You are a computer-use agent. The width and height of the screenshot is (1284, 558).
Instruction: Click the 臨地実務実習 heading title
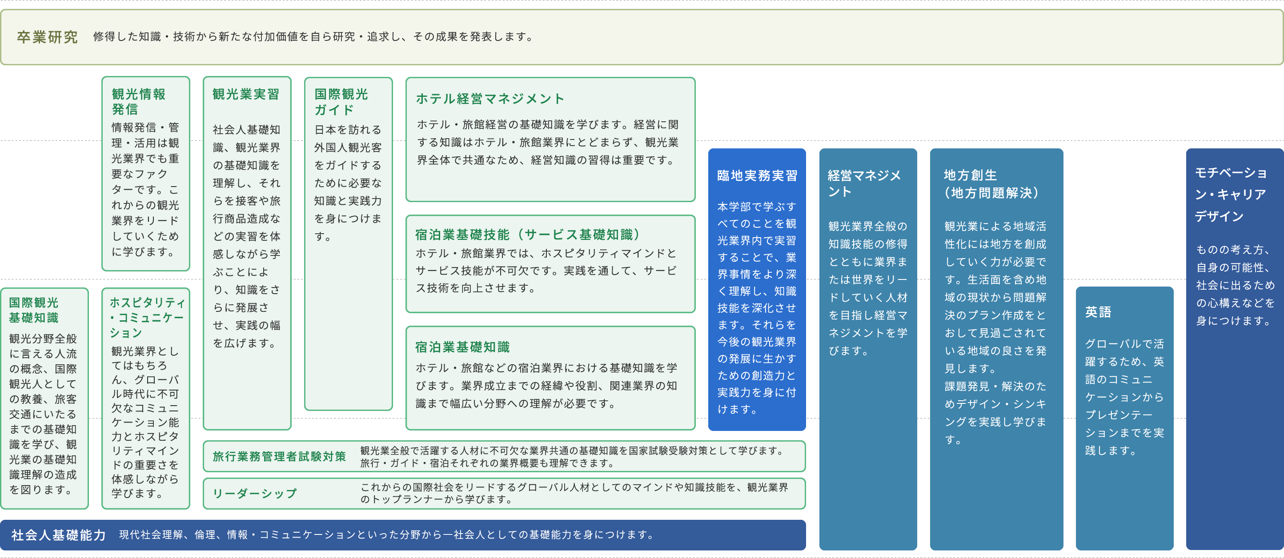pyautogui.click(x=756, y=175)
